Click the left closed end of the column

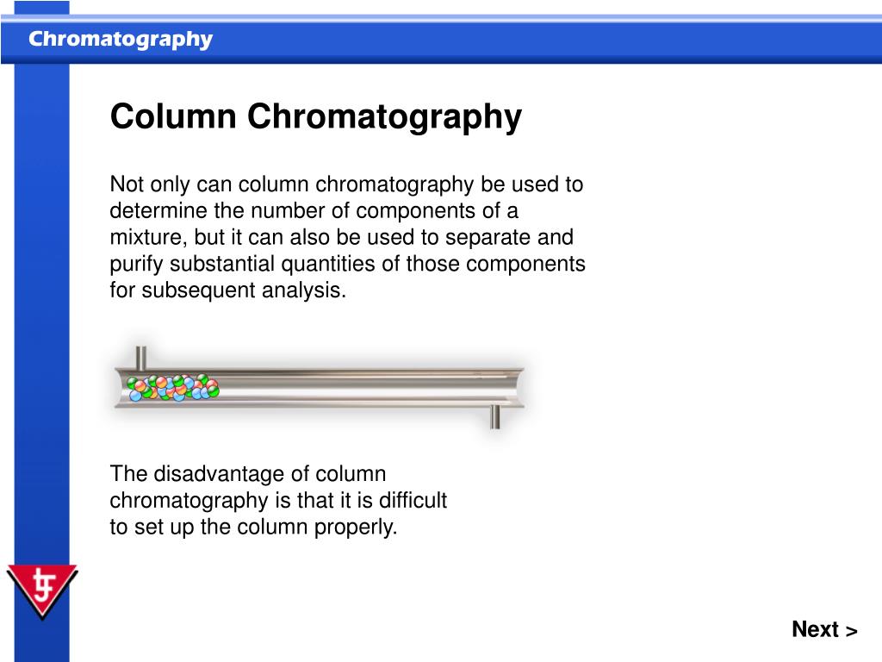(121, 388)
